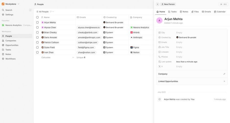The height and width of the screenshot is (123, 230).
Task: Check the box for Dario Amodei row
Action: coord(37,37)
